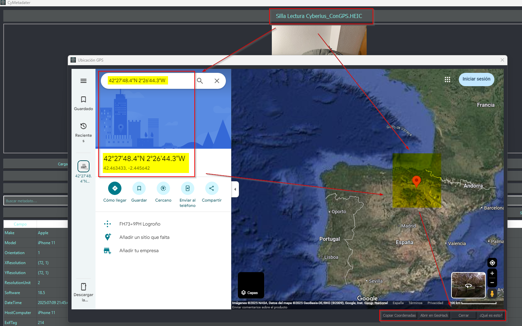Click the red location pin on the map
This screenshot has width=522, height=326.
coord(416,182)
